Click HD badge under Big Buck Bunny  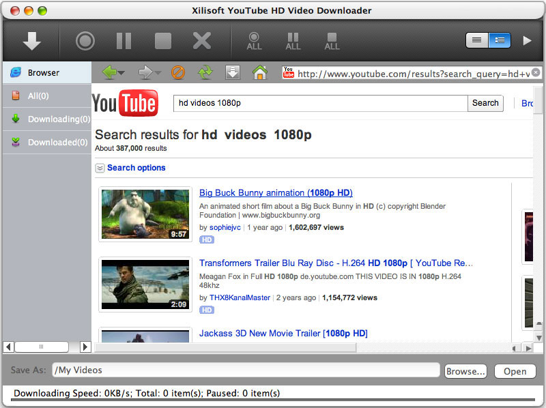click(x=207, y=239)
